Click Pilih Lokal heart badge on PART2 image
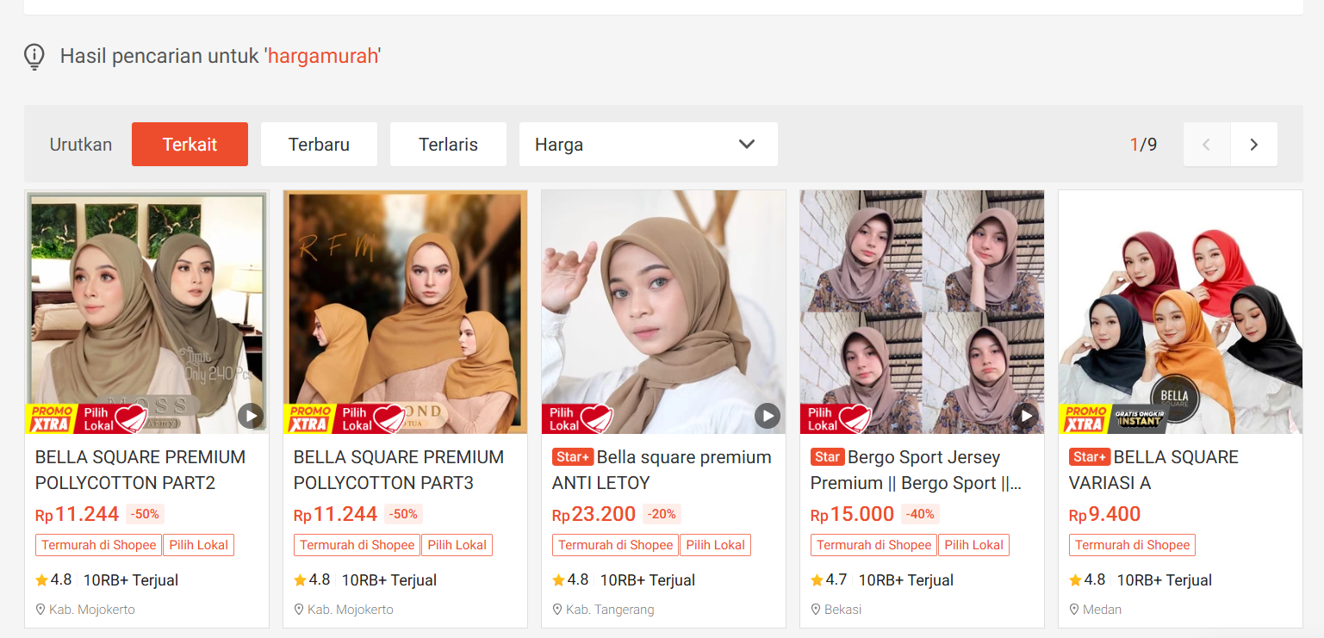1324x638 pixels. pyautogui.click(x=113, y=418)
